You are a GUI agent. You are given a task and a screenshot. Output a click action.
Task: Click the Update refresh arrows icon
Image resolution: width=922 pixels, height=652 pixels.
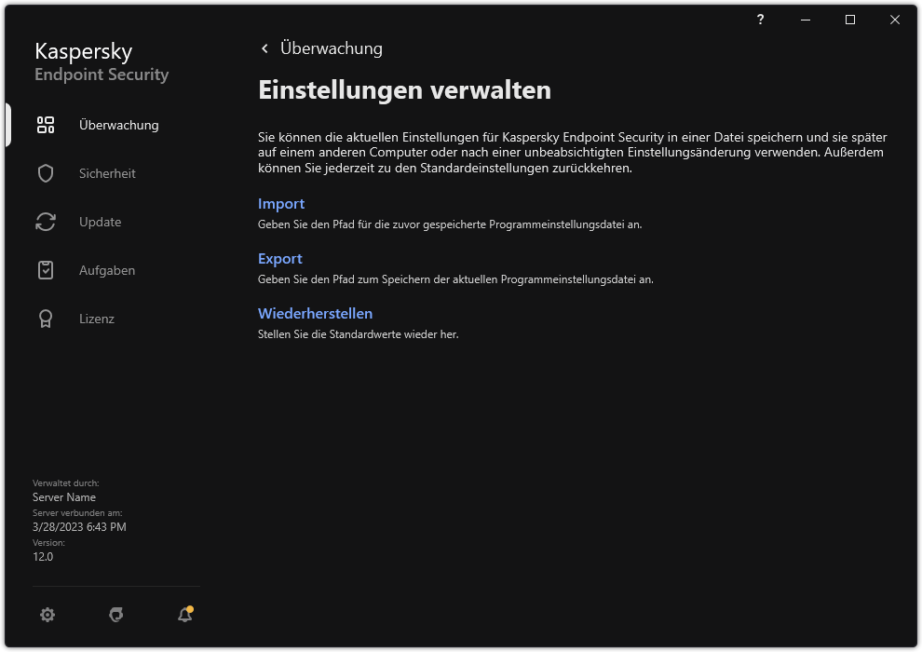coord(45,221)
